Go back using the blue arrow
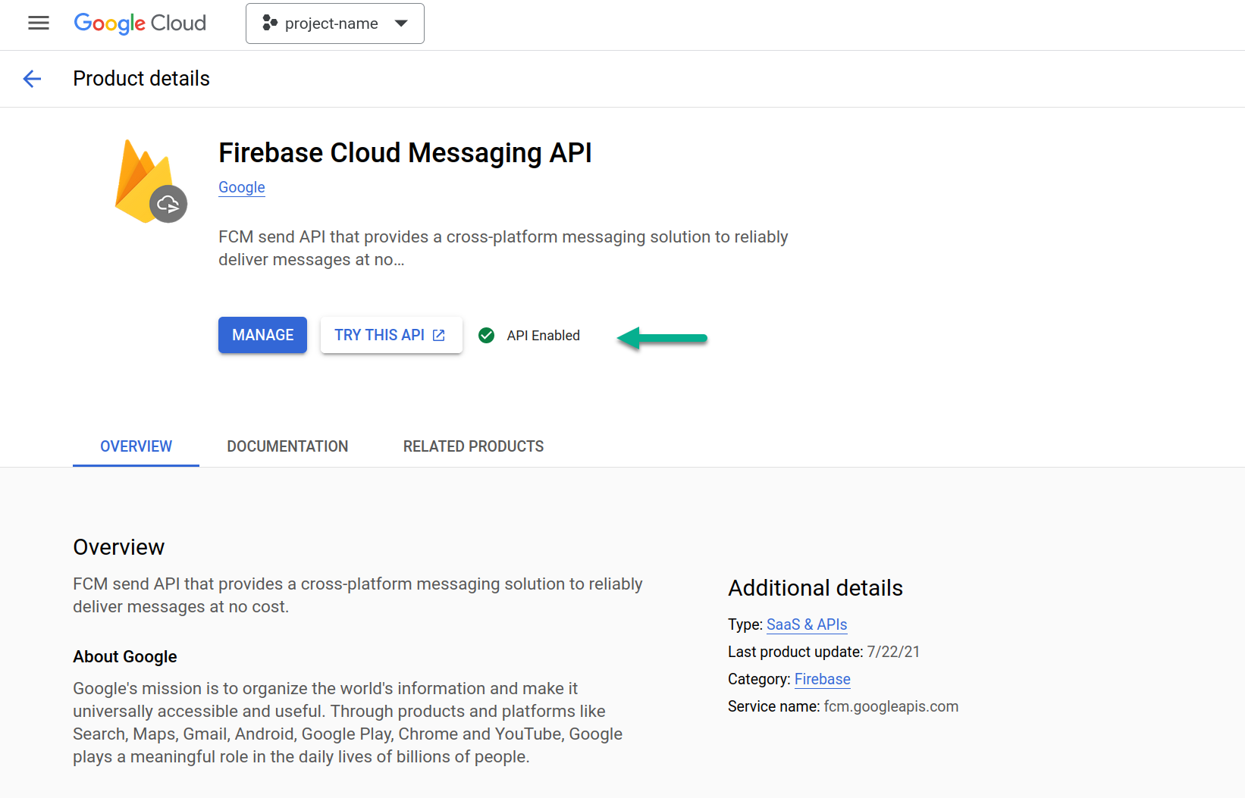Screen dimensions: 1245x798 [x=32, y=79]
